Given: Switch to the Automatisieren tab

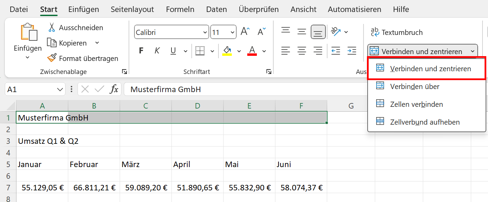Looking at the screenshot, I should 355,9.
